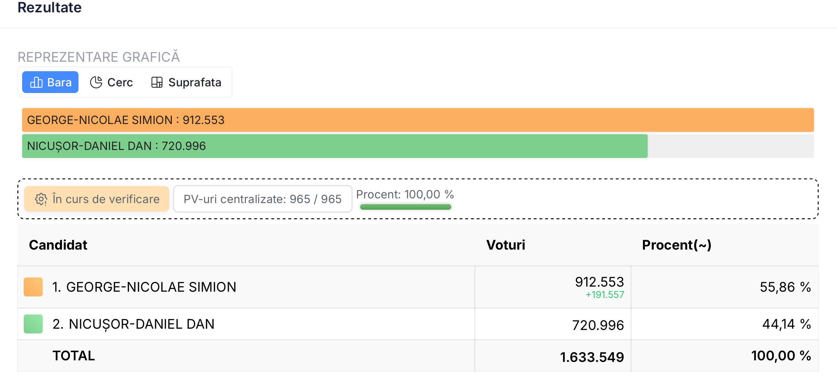Click the Voturi column header
The height and width of the screenshot is (379, 837).
coord(506,245)
